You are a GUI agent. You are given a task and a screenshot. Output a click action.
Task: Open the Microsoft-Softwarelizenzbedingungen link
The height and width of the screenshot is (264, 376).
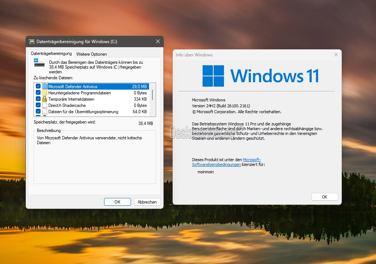(x=226, y=162)
